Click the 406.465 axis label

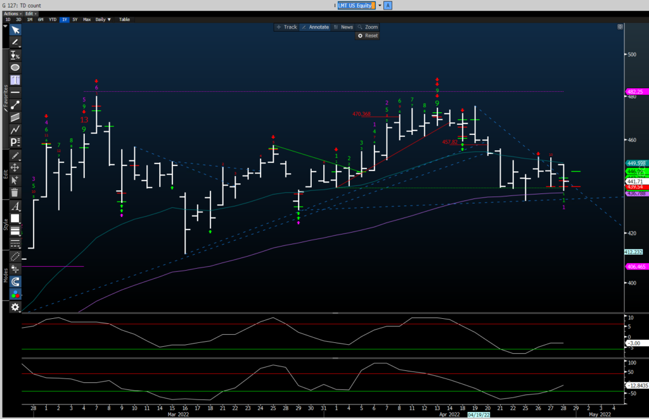[x=636, y=267]
